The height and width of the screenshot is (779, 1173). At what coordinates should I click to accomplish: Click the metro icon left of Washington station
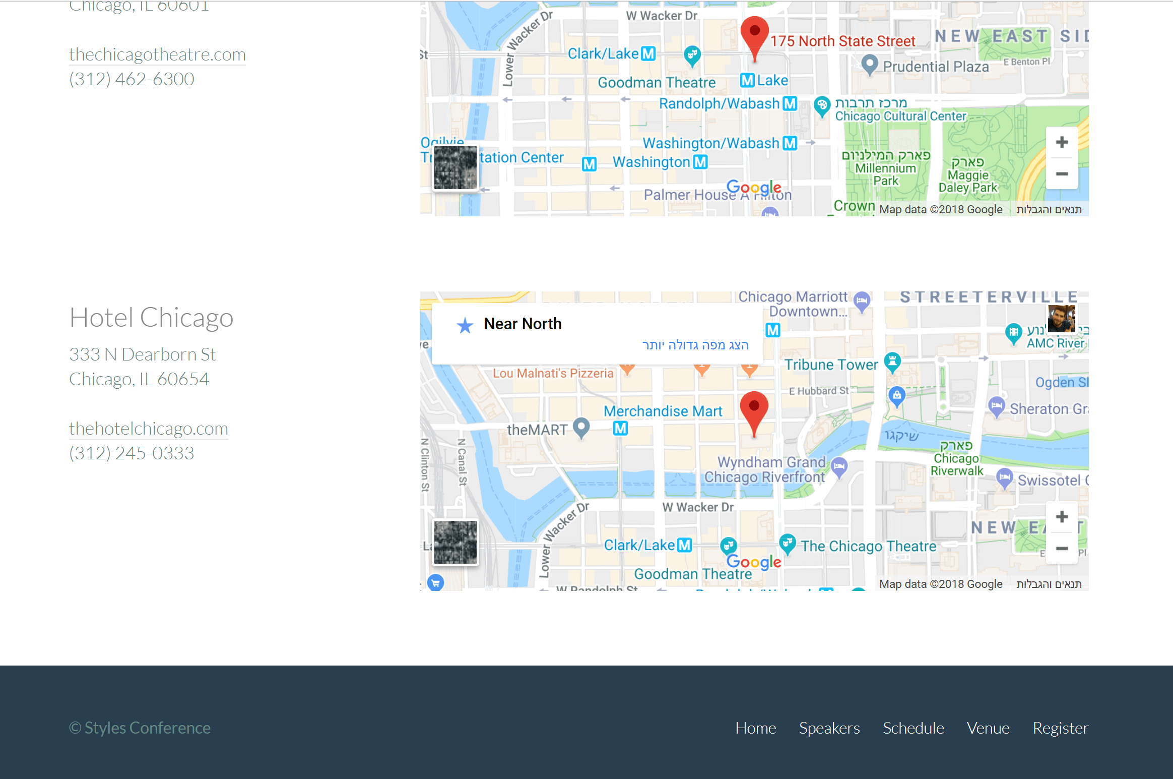[x=589, y=164]
